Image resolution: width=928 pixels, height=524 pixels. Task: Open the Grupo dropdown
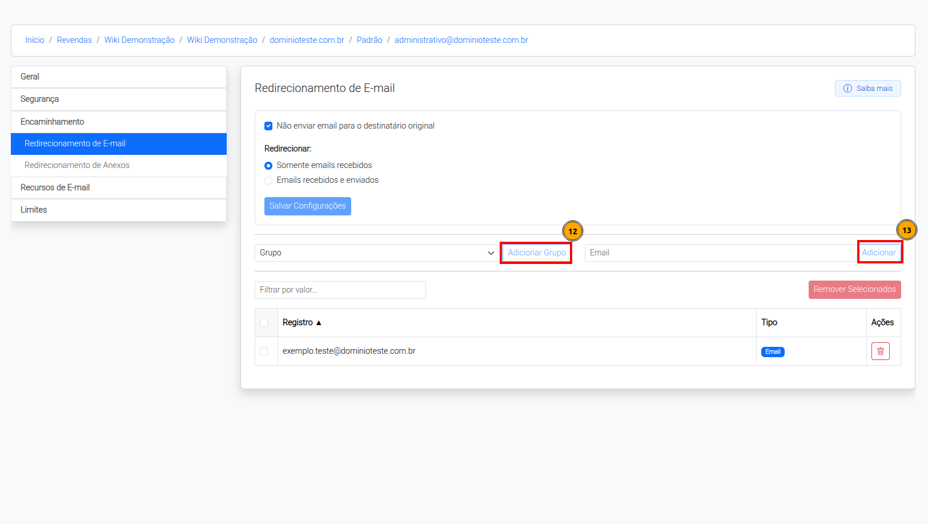coord(376,253)
